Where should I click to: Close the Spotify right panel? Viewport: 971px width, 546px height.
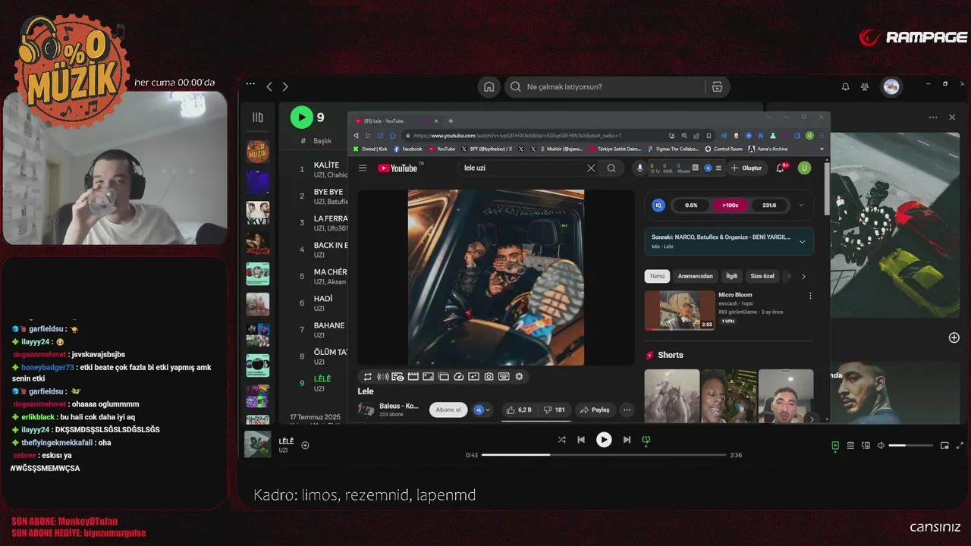pos(952,118)
